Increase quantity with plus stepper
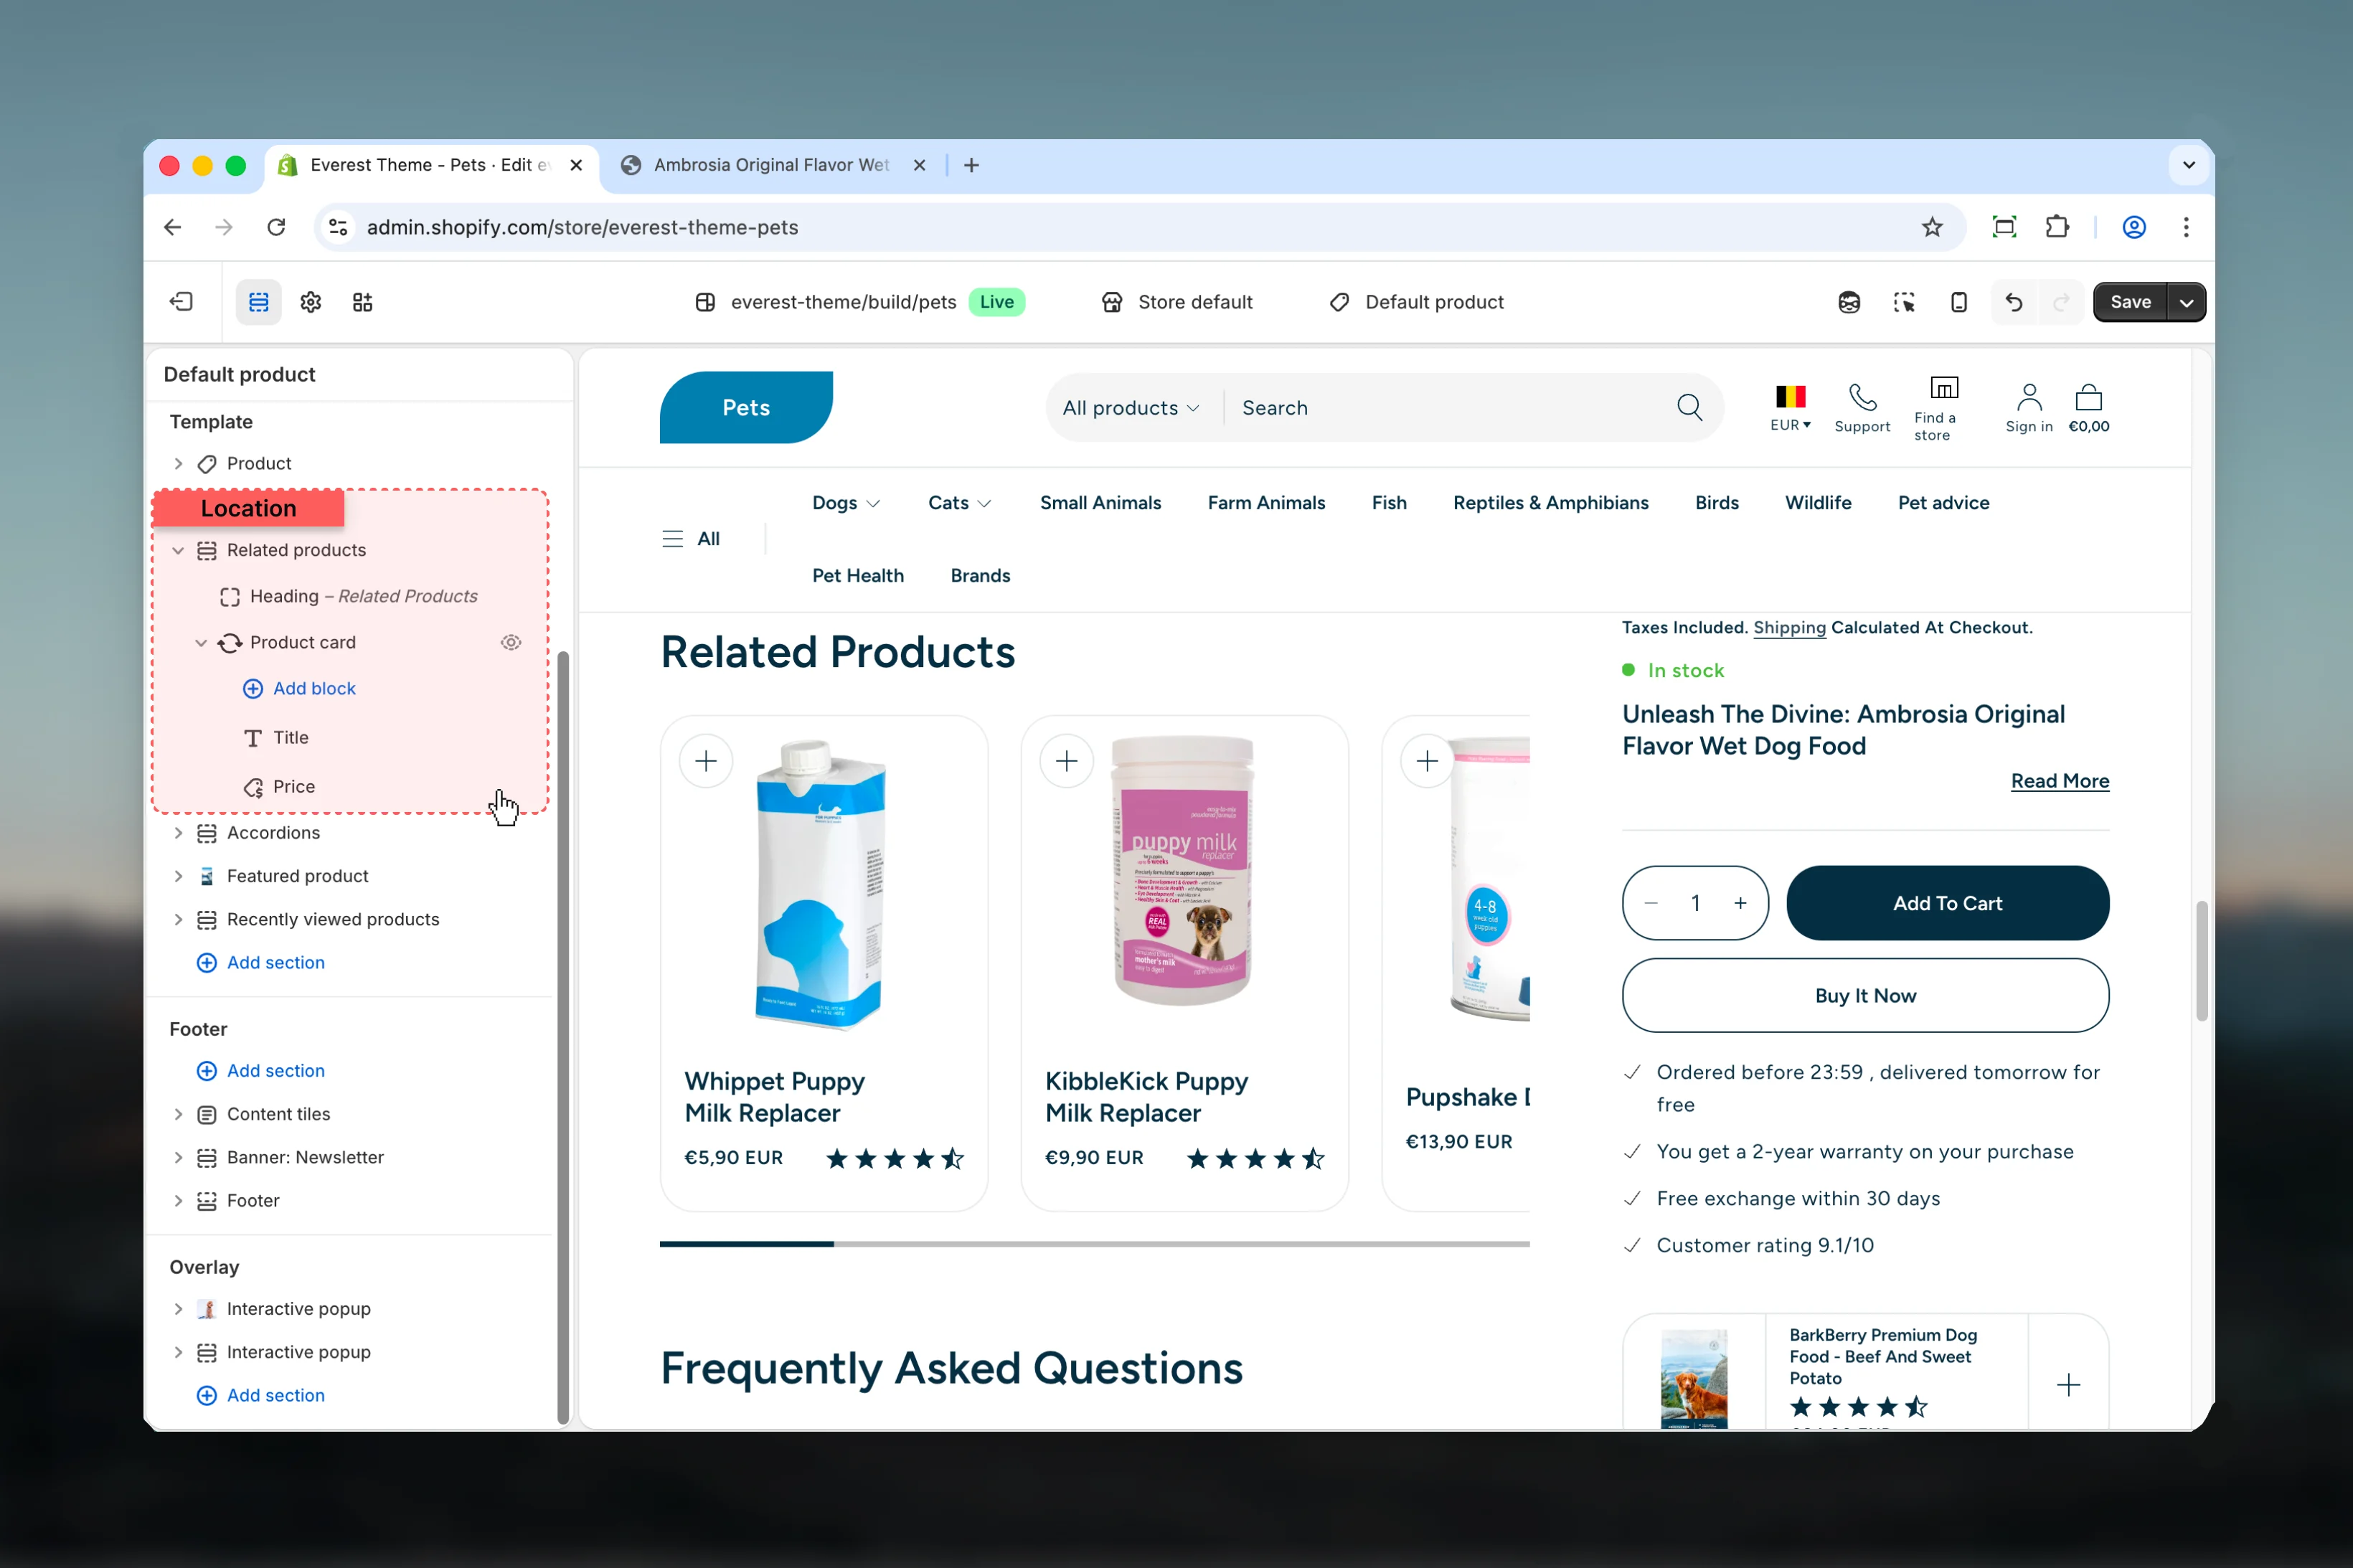The width and height of the screenshot is (2353, 1568). 1740,903
